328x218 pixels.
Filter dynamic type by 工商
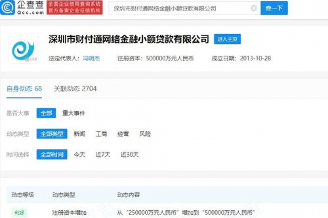click(x=101, y=134)
